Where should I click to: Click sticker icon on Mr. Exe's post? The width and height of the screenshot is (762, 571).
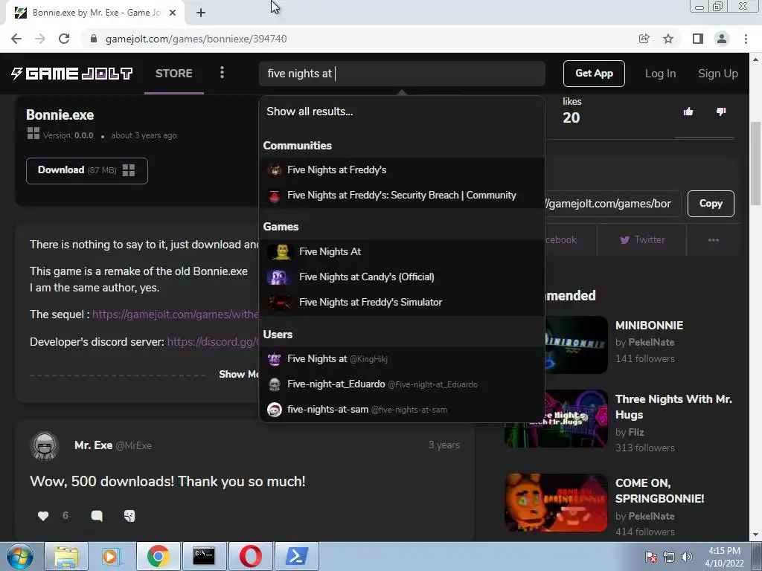point(129,516)
